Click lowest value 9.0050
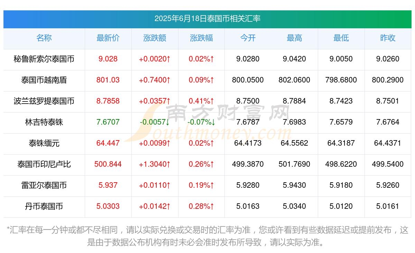 (x=341, y=59)
